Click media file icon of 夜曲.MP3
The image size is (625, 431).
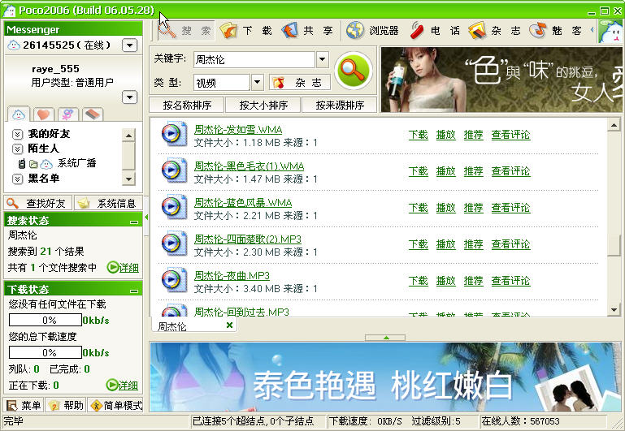pyautogui.click(x=174, y=280)
